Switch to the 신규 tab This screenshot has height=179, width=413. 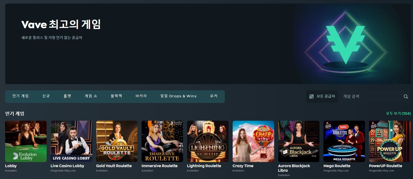pos(46,96)
